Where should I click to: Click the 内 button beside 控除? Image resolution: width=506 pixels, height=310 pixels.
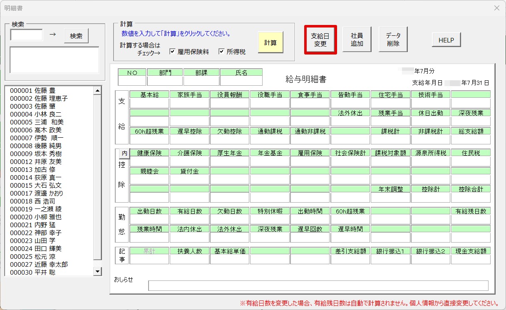pyautogui.click(x=124, y=153)
